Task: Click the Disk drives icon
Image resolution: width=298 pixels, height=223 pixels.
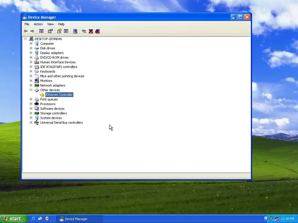Action: click(37, 48)
